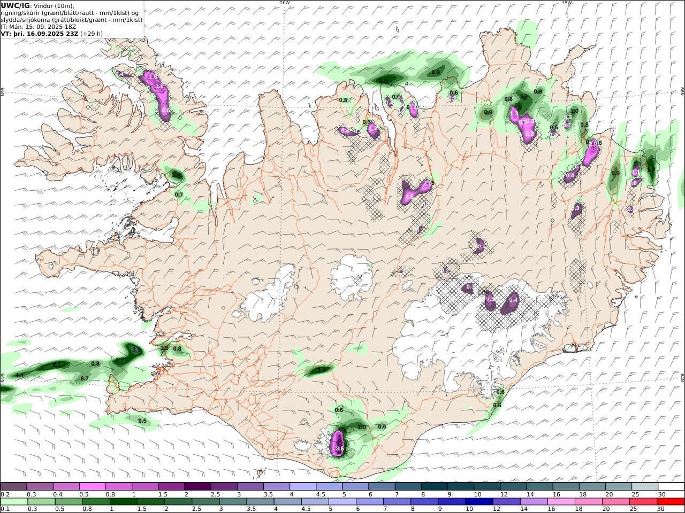Click the 'slydda/snjókoma' description line
The width and height of the screenshot is (685, 513).
(x=72, y=20)
